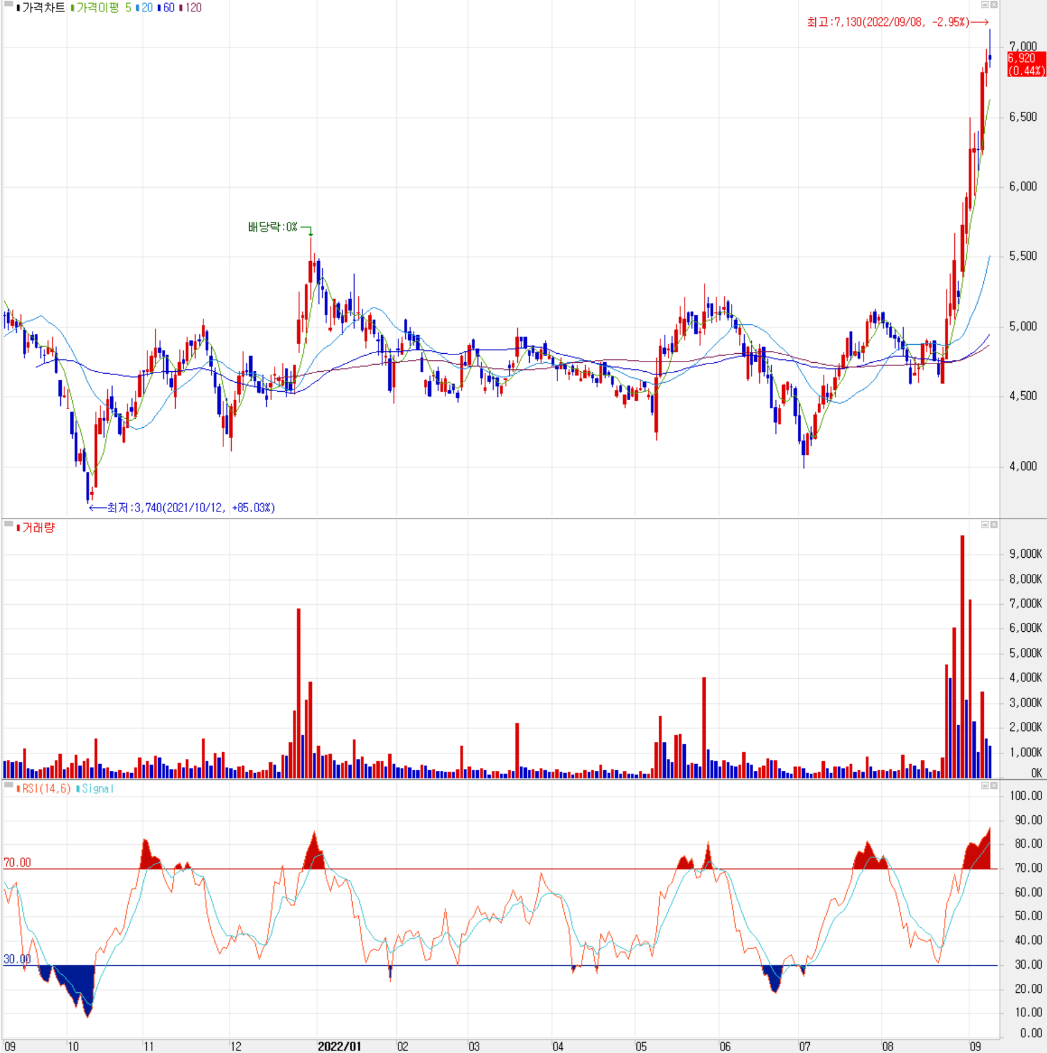
Task: Click the 9,000K volume axis label
Action: 1026,554
